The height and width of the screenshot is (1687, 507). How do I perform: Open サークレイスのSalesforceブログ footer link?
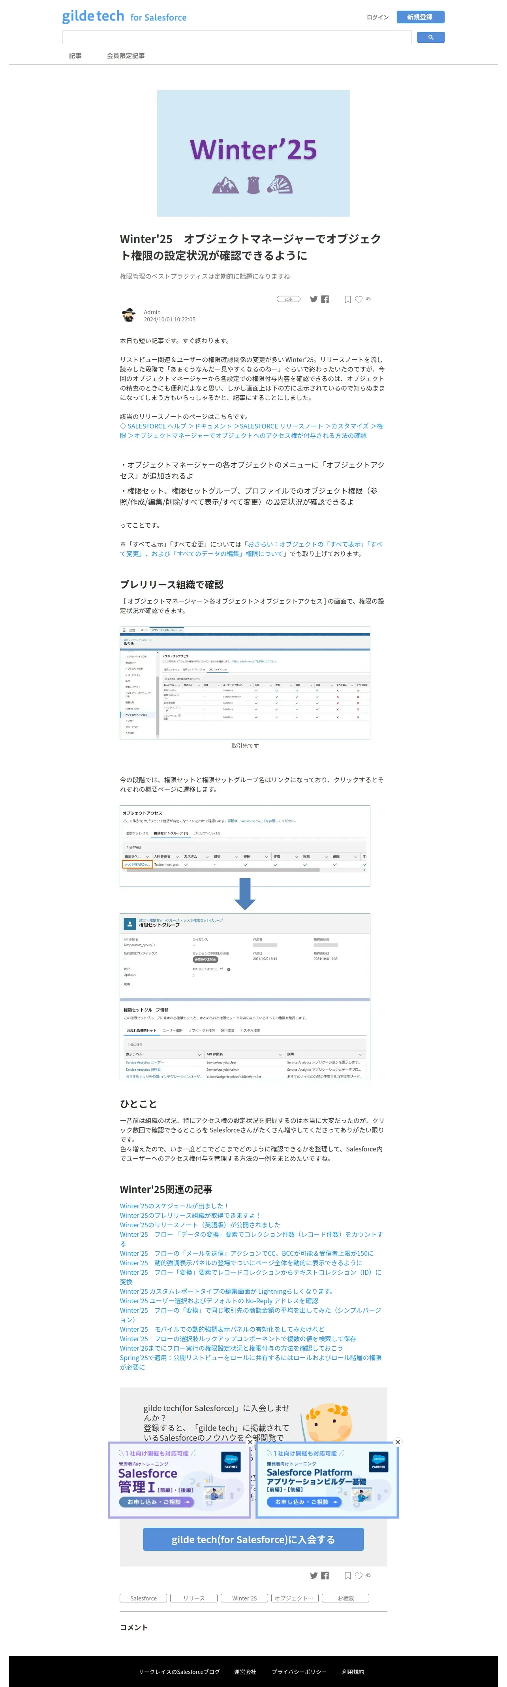pos(179,1672)
